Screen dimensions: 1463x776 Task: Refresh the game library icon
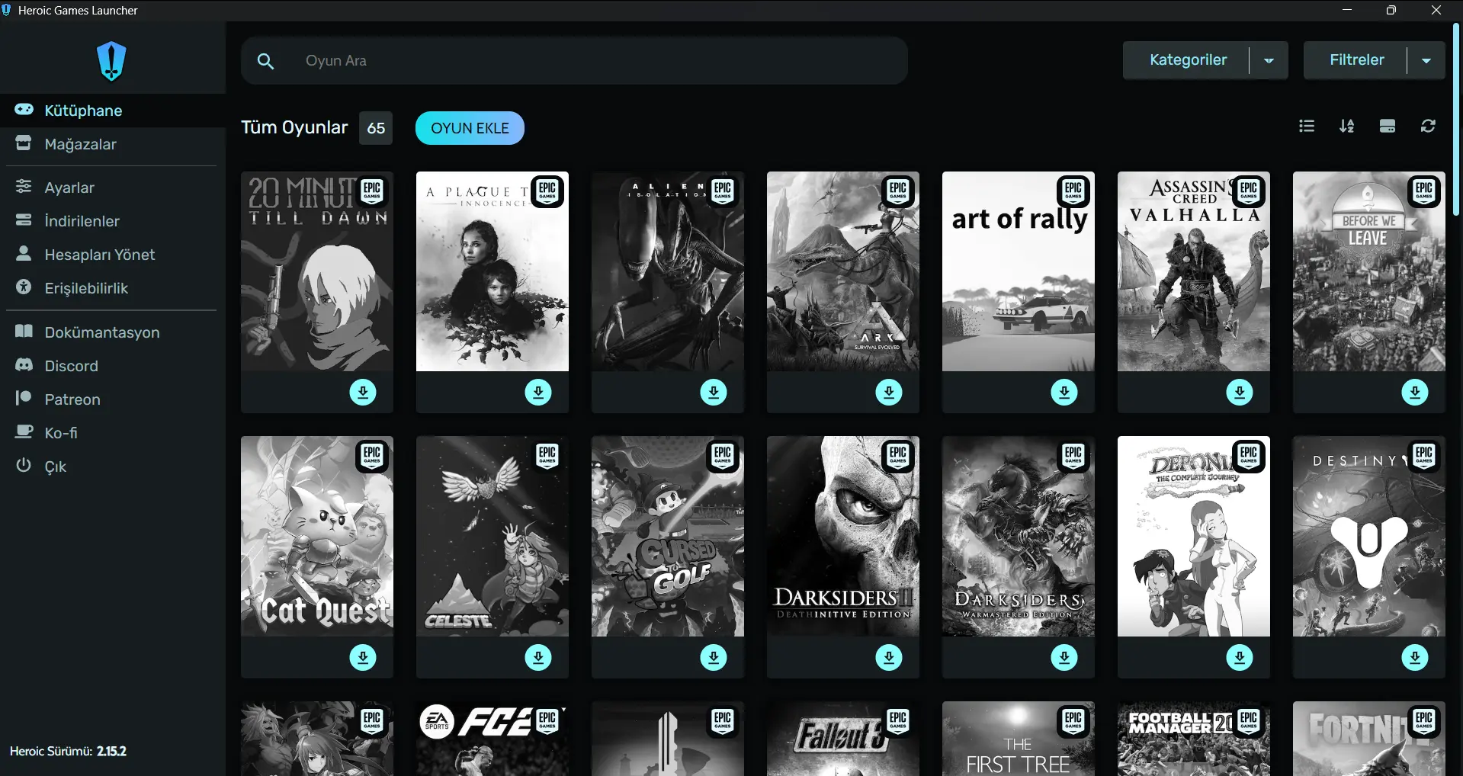point(1428,126)
